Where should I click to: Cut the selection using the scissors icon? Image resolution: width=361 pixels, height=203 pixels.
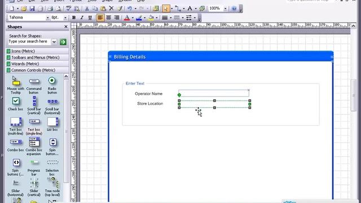pos(87,9)
